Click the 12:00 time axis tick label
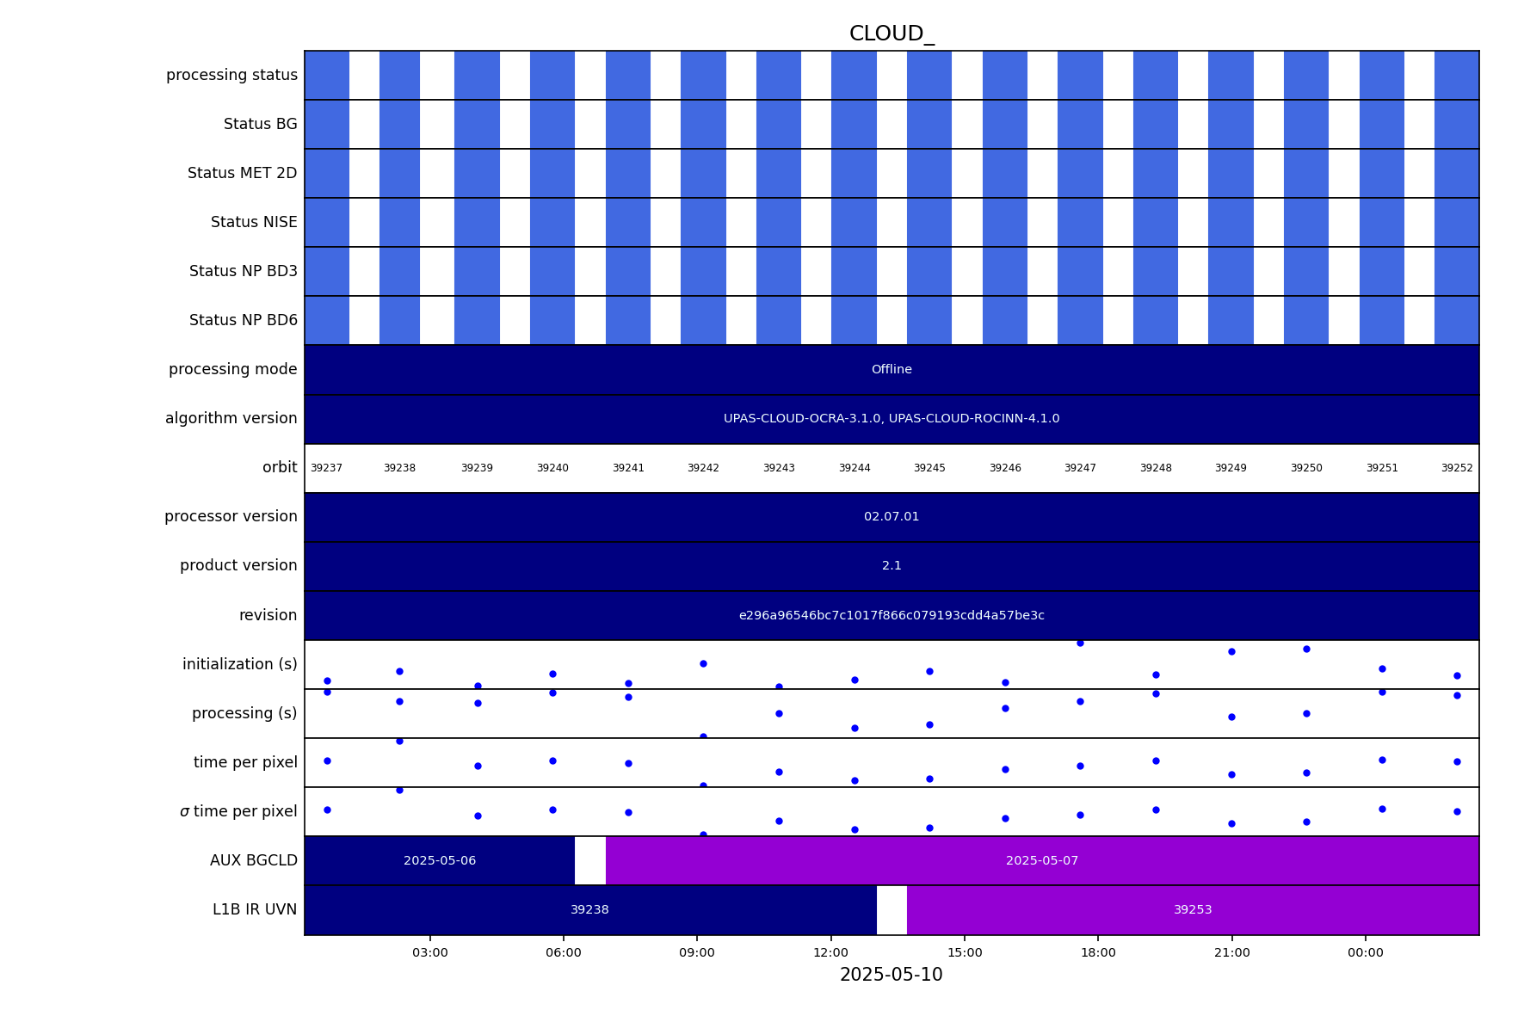The image size is (1524, 1016). [x=831, y=952]
